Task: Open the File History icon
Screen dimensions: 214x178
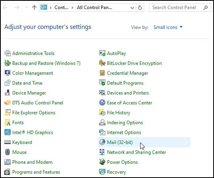Action: tap(102, 112)
